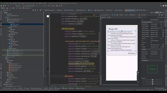
Task: Collapse the Layout attributes section
Action: point(142,49)
